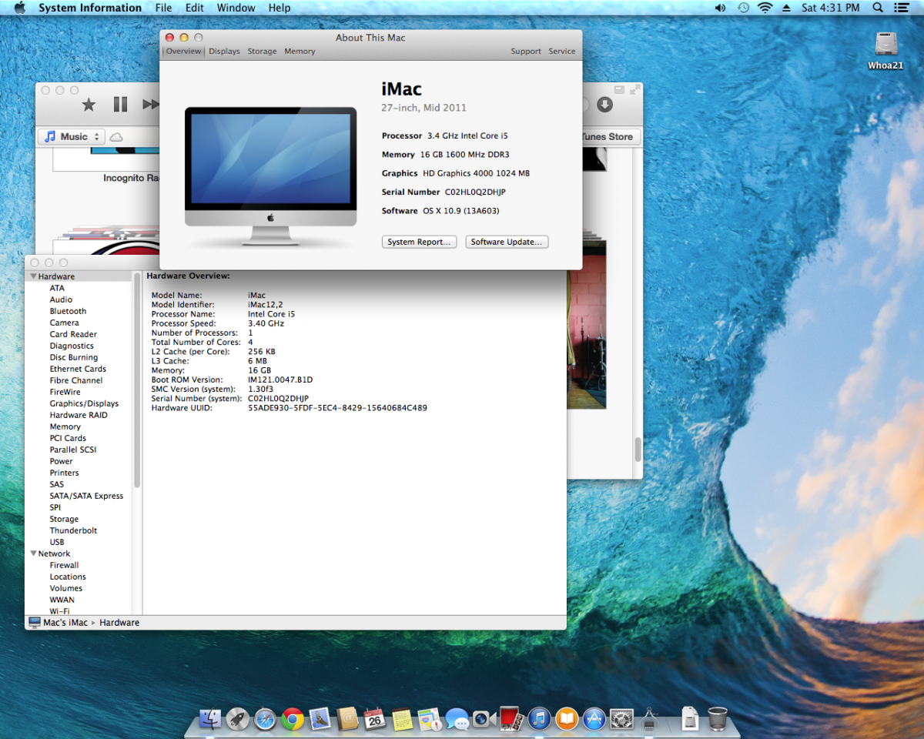Open the iTunes downloads arrow icon
924x739 pixels.
tap(604, 105)
